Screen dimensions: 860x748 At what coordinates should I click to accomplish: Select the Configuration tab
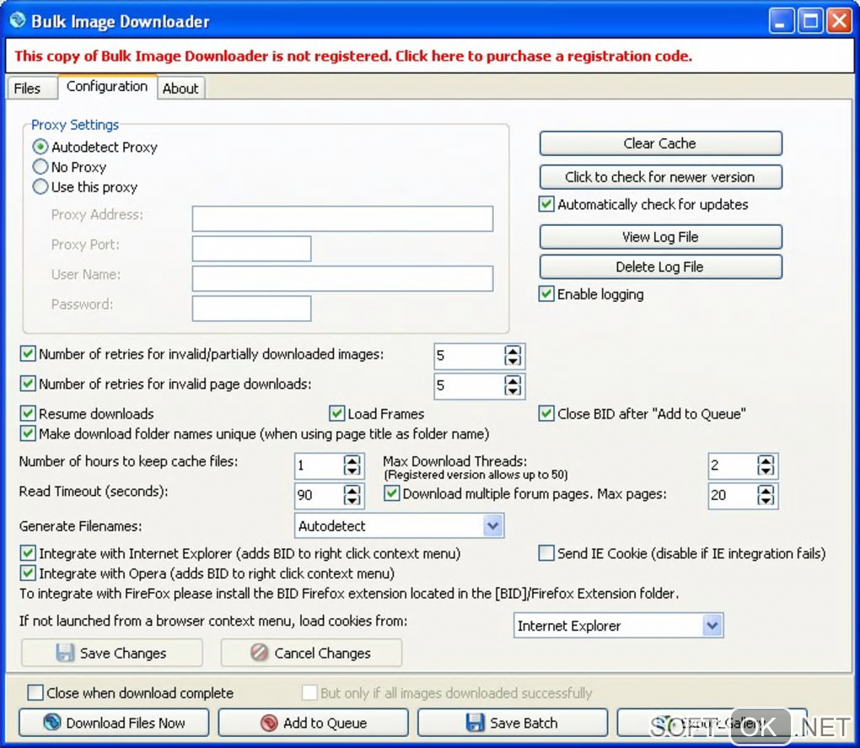(107, 87)
